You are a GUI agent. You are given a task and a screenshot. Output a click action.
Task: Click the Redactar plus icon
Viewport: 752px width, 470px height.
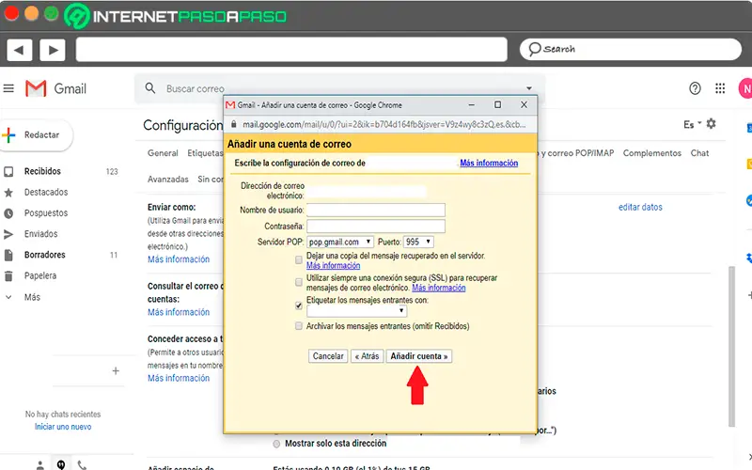[8, 135]
